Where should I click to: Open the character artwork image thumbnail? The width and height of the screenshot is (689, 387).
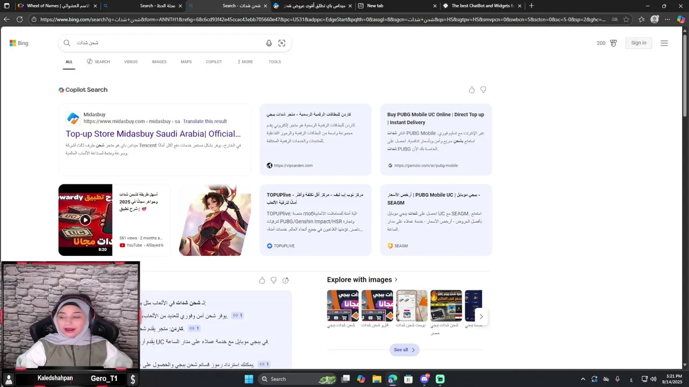215,220
